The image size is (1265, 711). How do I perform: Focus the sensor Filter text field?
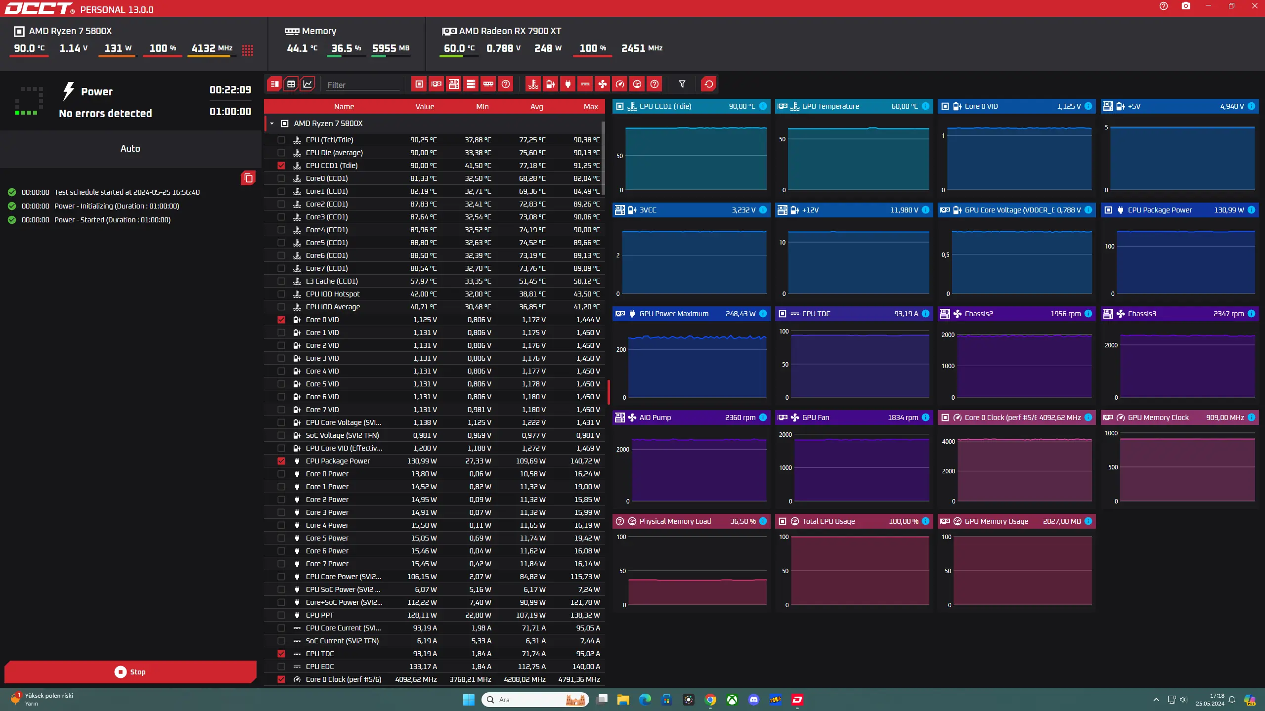coord(362,85)
